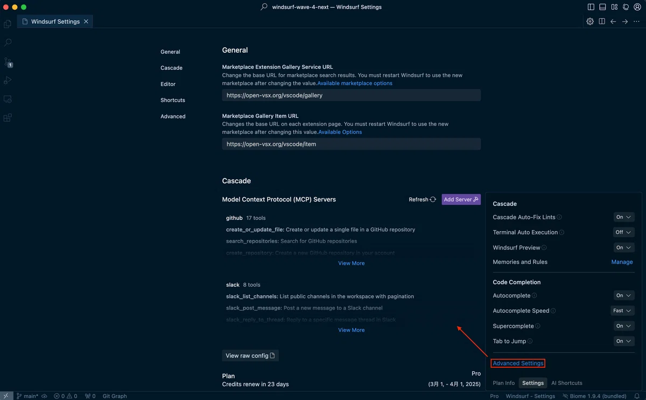Open the Extensions view in activity bar
The width and height of the screenshot is (646, 400).
tap(8, 118)
